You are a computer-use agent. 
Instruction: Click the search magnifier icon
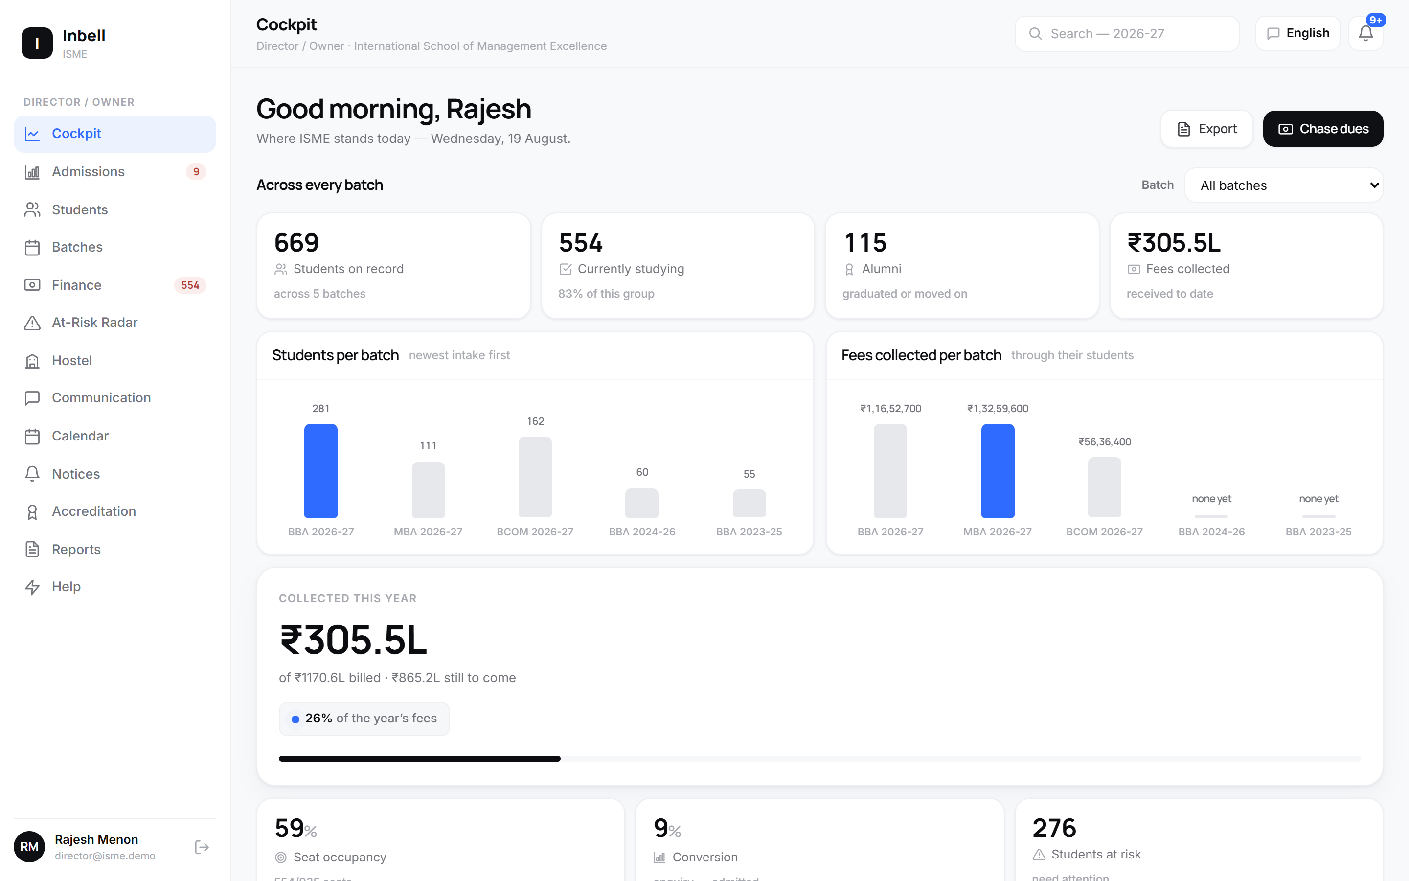tap(1035, 34)
